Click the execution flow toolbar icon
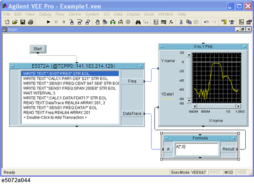Image resolution: width=254 pixels, height=184 pixels. point(121,22)
